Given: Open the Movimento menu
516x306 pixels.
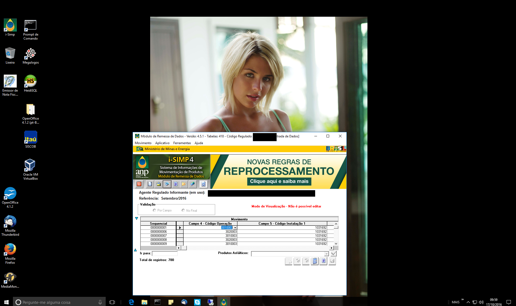Looking at the screenshot, I should pos(143,143).
